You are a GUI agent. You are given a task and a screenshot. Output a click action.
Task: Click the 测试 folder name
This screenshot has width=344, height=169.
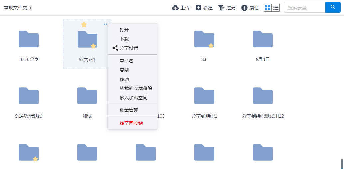[87, 116]
